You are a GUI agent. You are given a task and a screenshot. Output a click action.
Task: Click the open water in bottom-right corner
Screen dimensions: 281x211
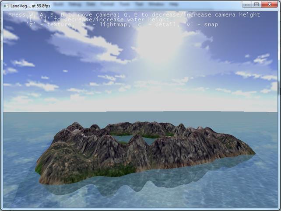click(x=249, y=192)
